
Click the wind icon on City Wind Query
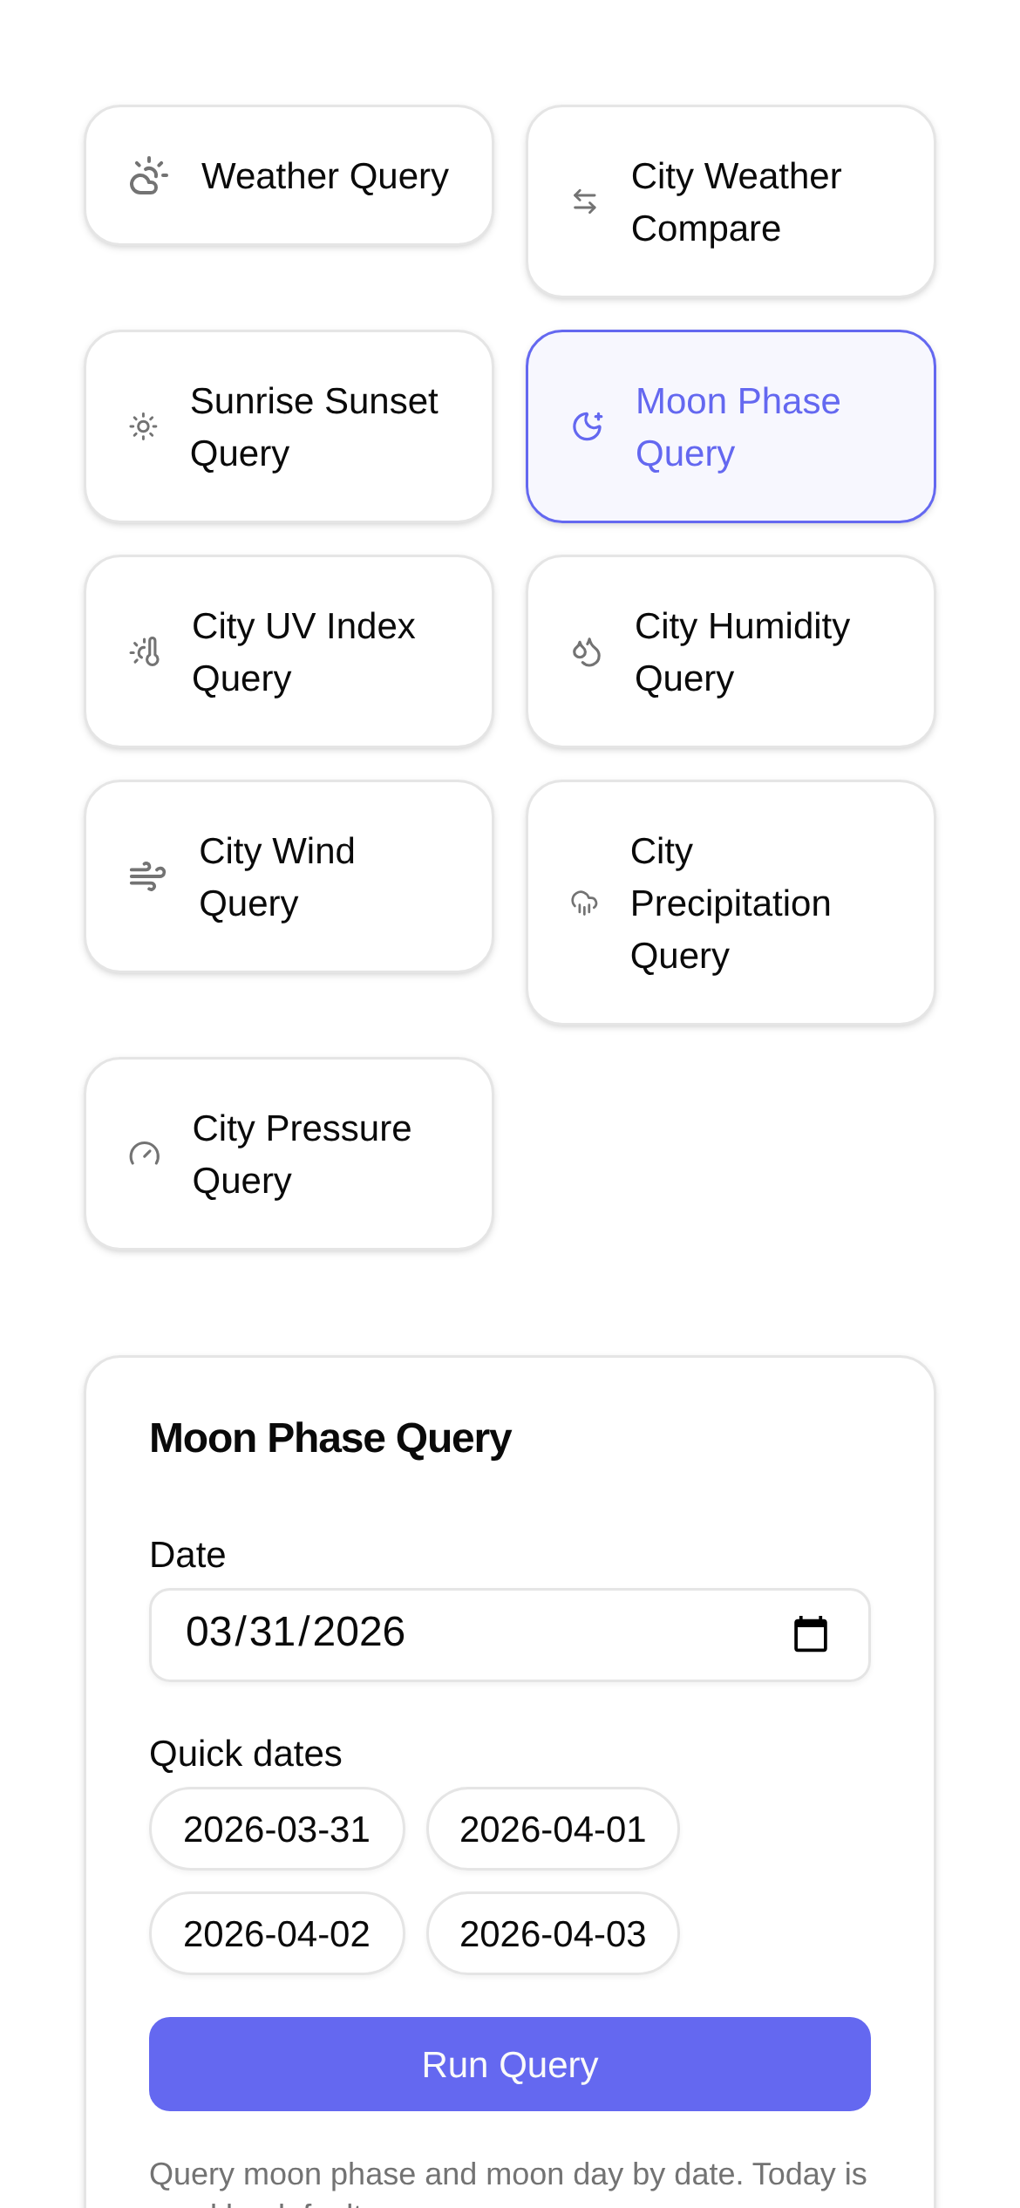[x=147, y=876]
